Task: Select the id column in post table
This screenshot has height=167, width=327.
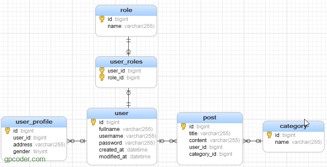Action: click(200, 126)
